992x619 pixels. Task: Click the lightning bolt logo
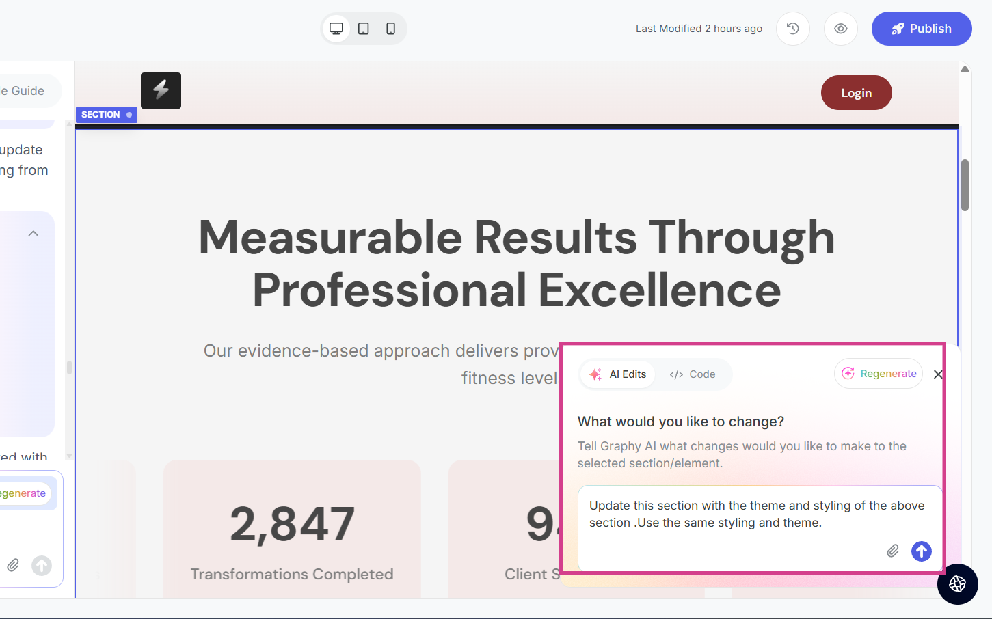click(161, 90)
